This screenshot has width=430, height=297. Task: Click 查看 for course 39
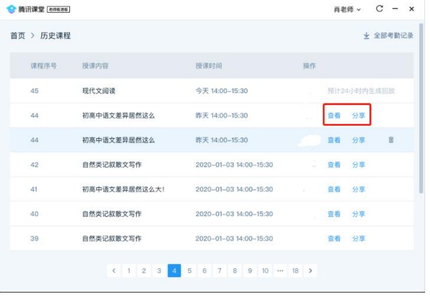point(334,239)
